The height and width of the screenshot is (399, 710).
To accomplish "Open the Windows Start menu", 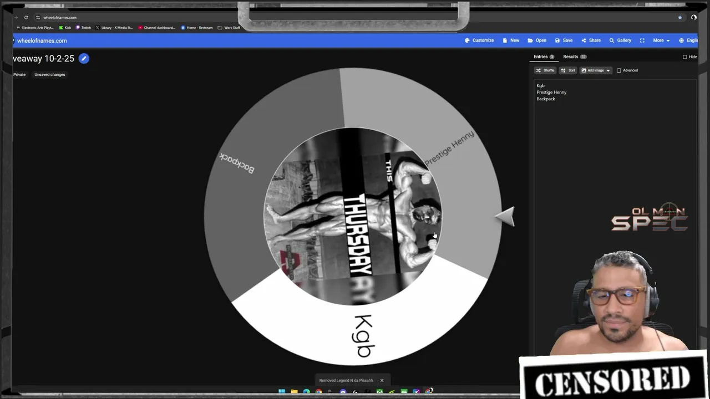I will pos(282,392).
